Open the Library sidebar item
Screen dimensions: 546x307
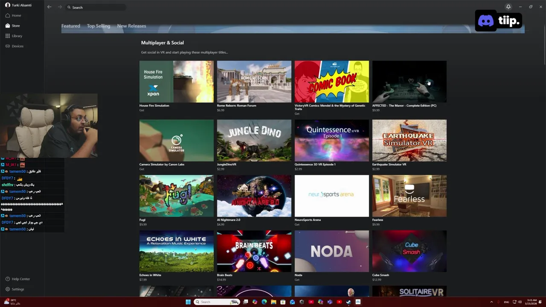pos(14,36)
